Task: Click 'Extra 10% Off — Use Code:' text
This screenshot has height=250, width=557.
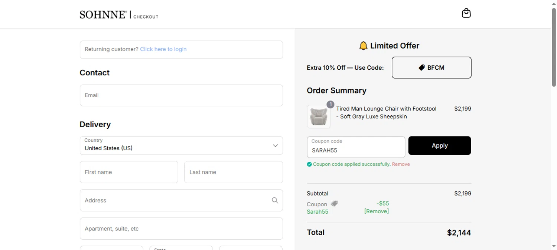Action: pyautogui.click(x=345, y=68)
